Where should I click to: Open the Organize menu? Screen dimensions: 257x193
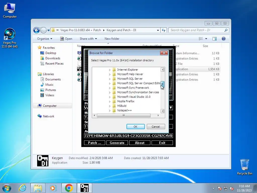click(x=45, y=39)
